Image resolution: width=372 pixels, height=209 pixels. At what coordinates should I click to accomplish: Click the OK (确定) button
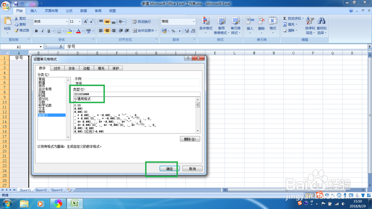[169, 169]
